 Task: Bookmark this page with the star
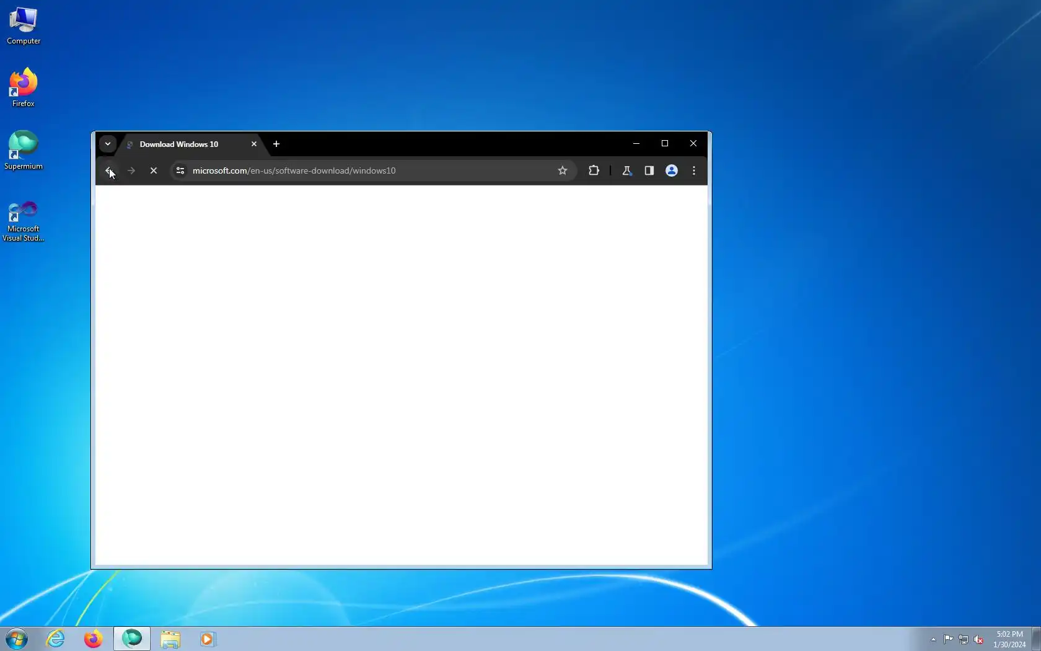[563, 170]
